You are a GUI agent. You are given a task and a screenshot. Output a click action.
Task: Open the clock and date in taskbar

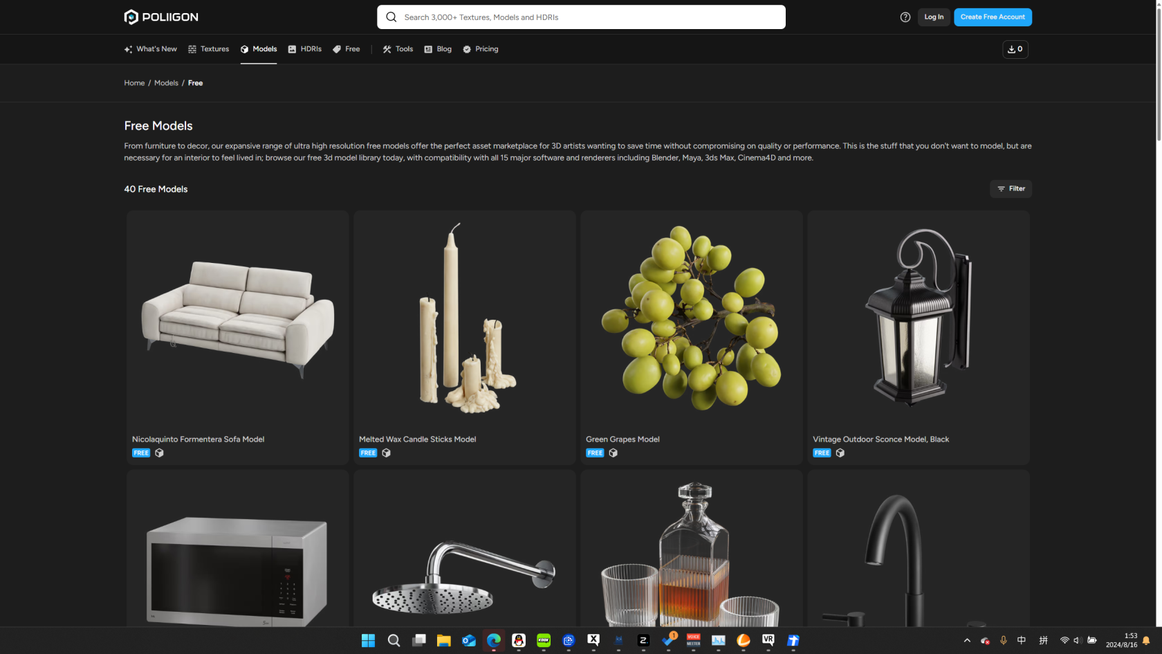click(x=1121, y=640)
